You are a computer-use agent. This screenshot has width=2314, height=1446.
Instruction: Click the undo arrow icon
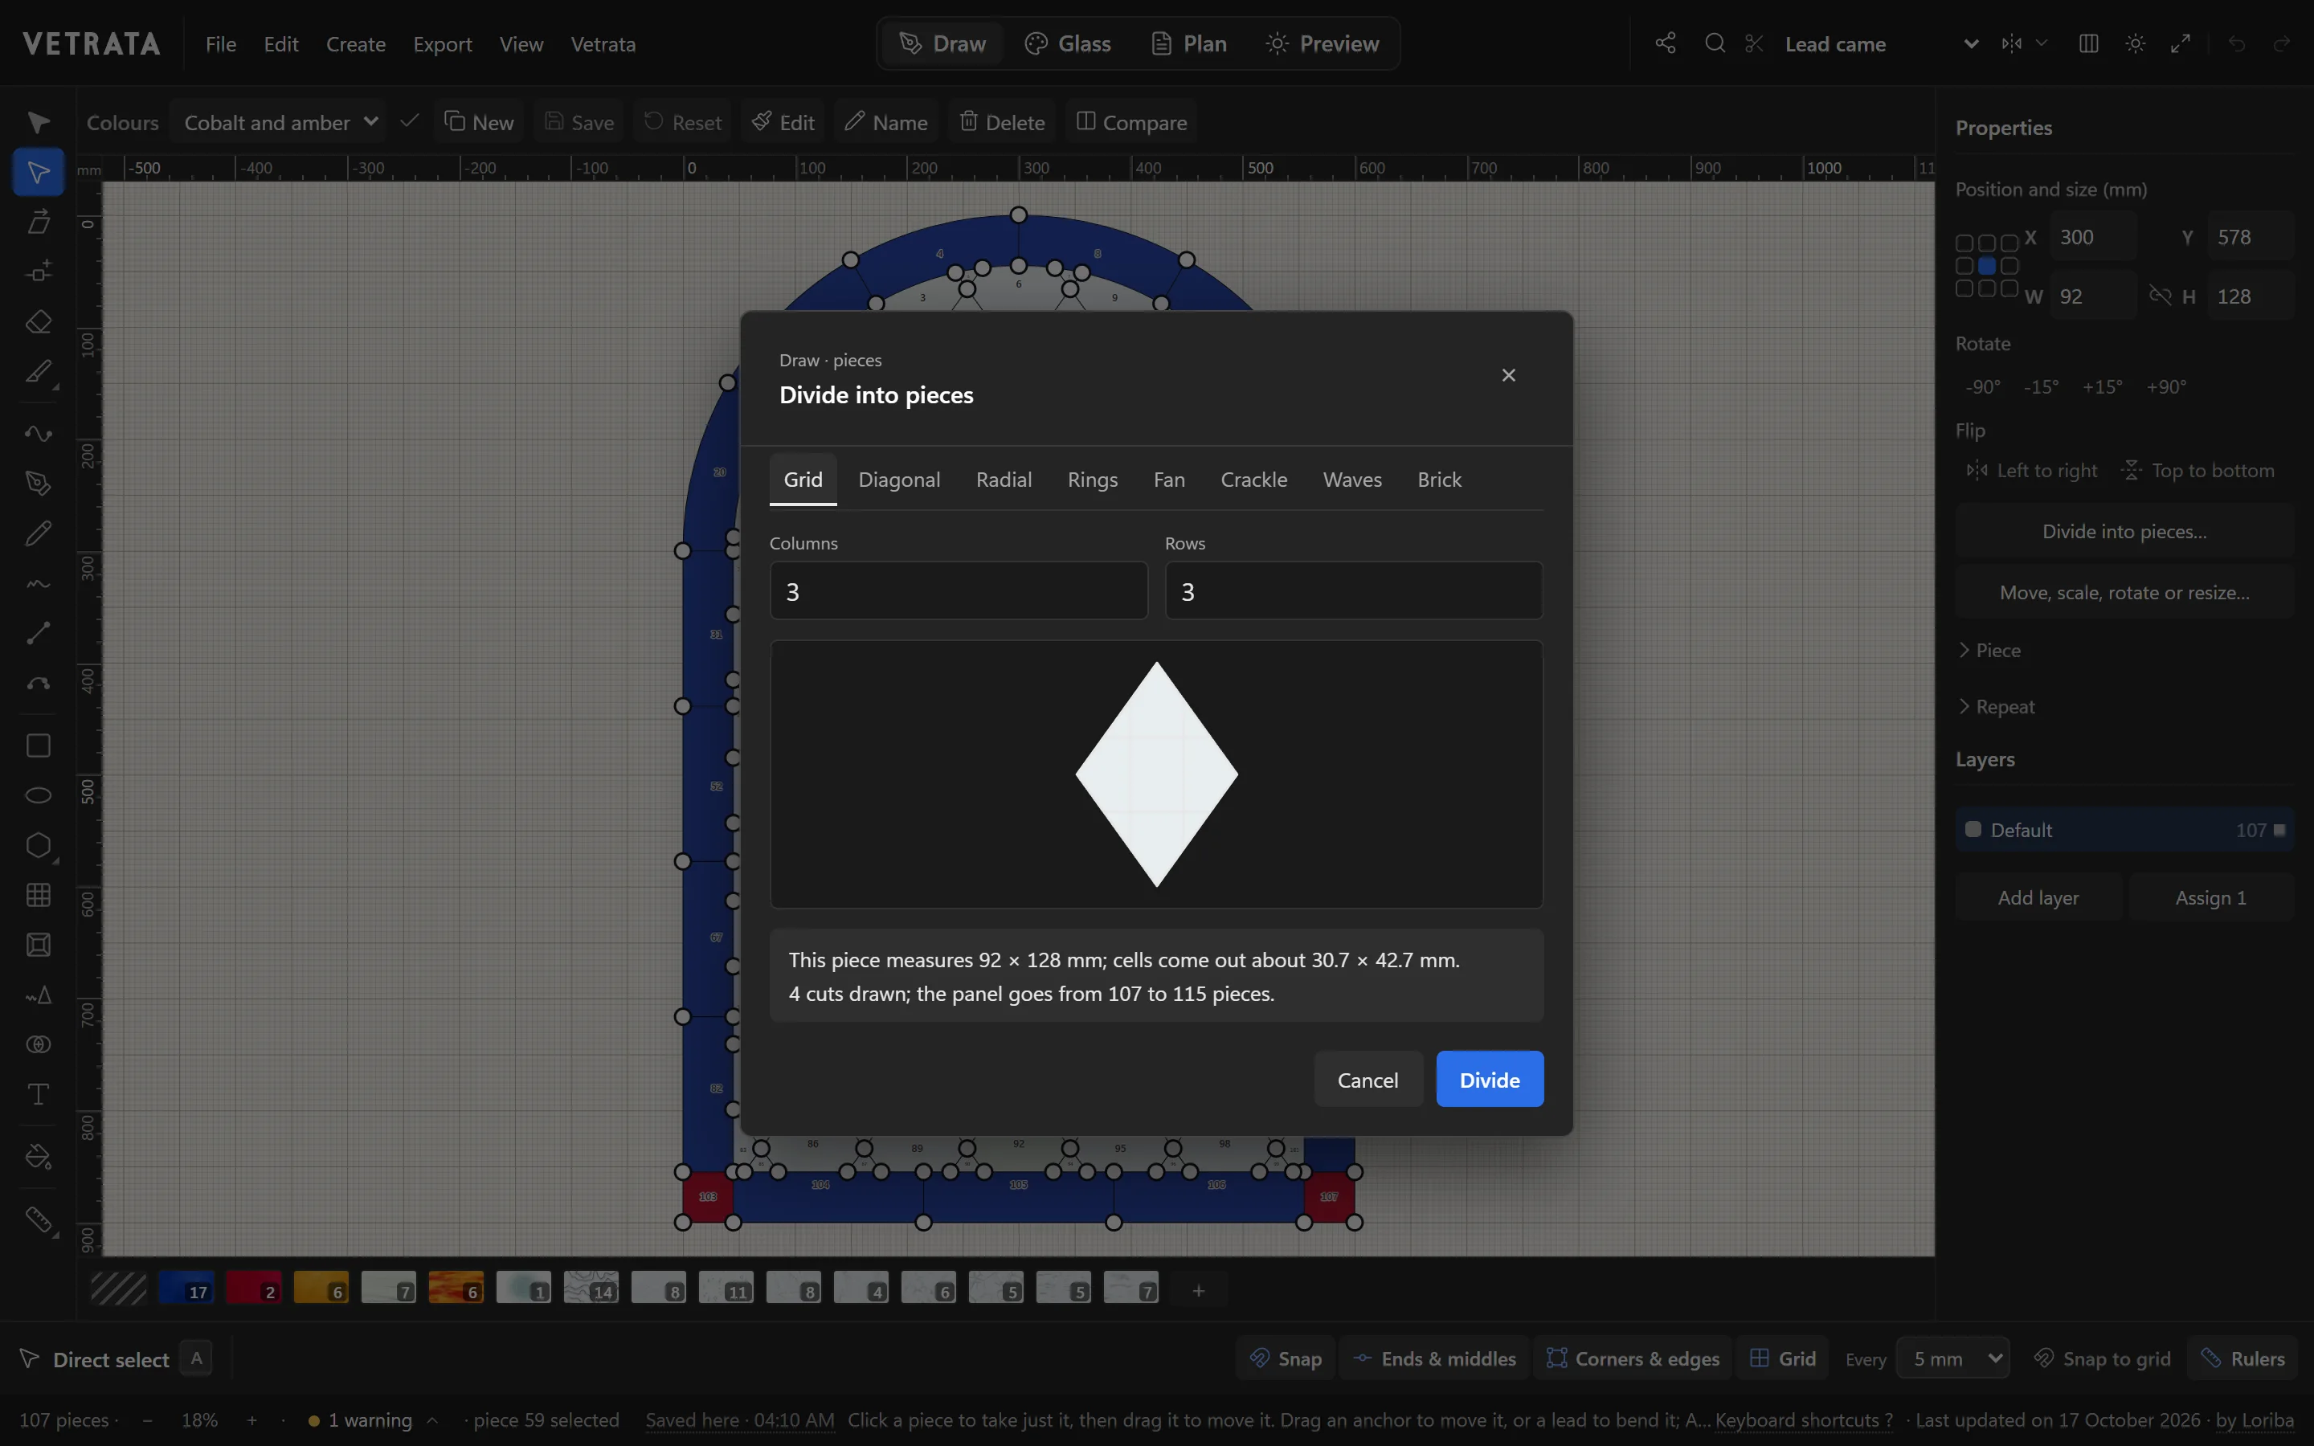(x=2237, y=43)
